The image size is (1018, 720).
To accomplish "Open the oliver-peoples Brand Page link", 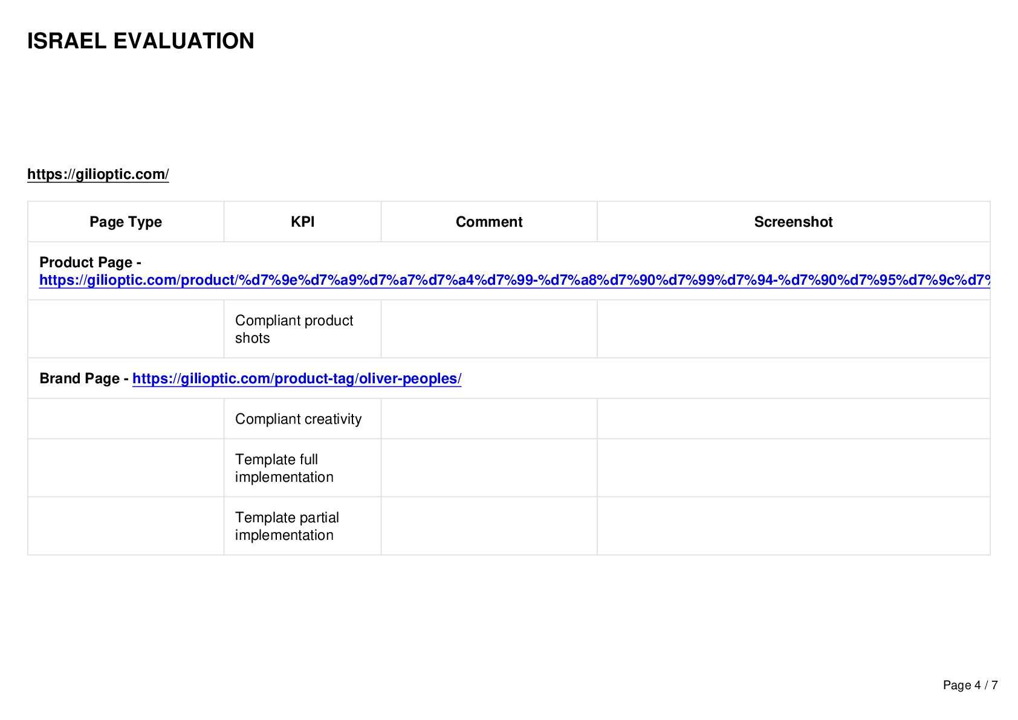I will [297, 378].
